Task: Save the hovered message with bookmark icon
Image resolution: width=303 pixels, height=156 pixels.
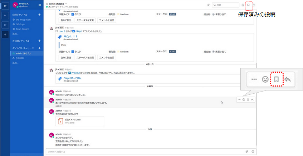Action: click(248, 100)
